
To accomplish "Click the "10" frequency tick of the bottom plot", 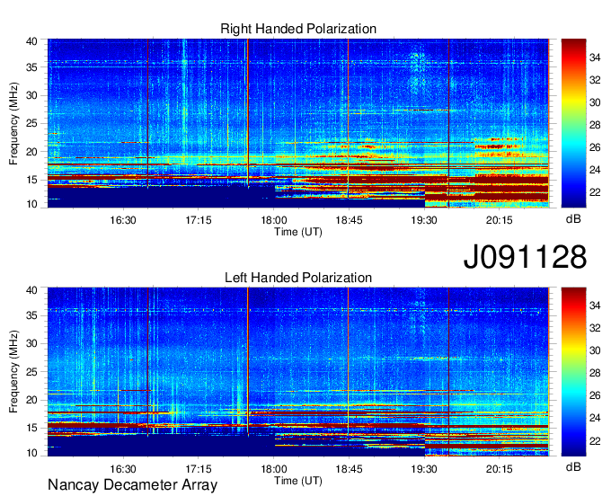I will tap(31, 453).
